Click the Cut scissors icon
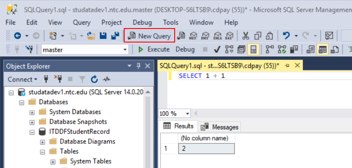The image size is (352, 168). pyautogui.click(x=246, y=36)
